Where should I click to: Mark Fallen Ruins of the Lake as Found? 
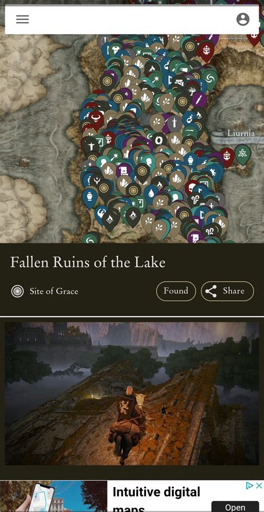pyautogui.click(x=176, y=291)
